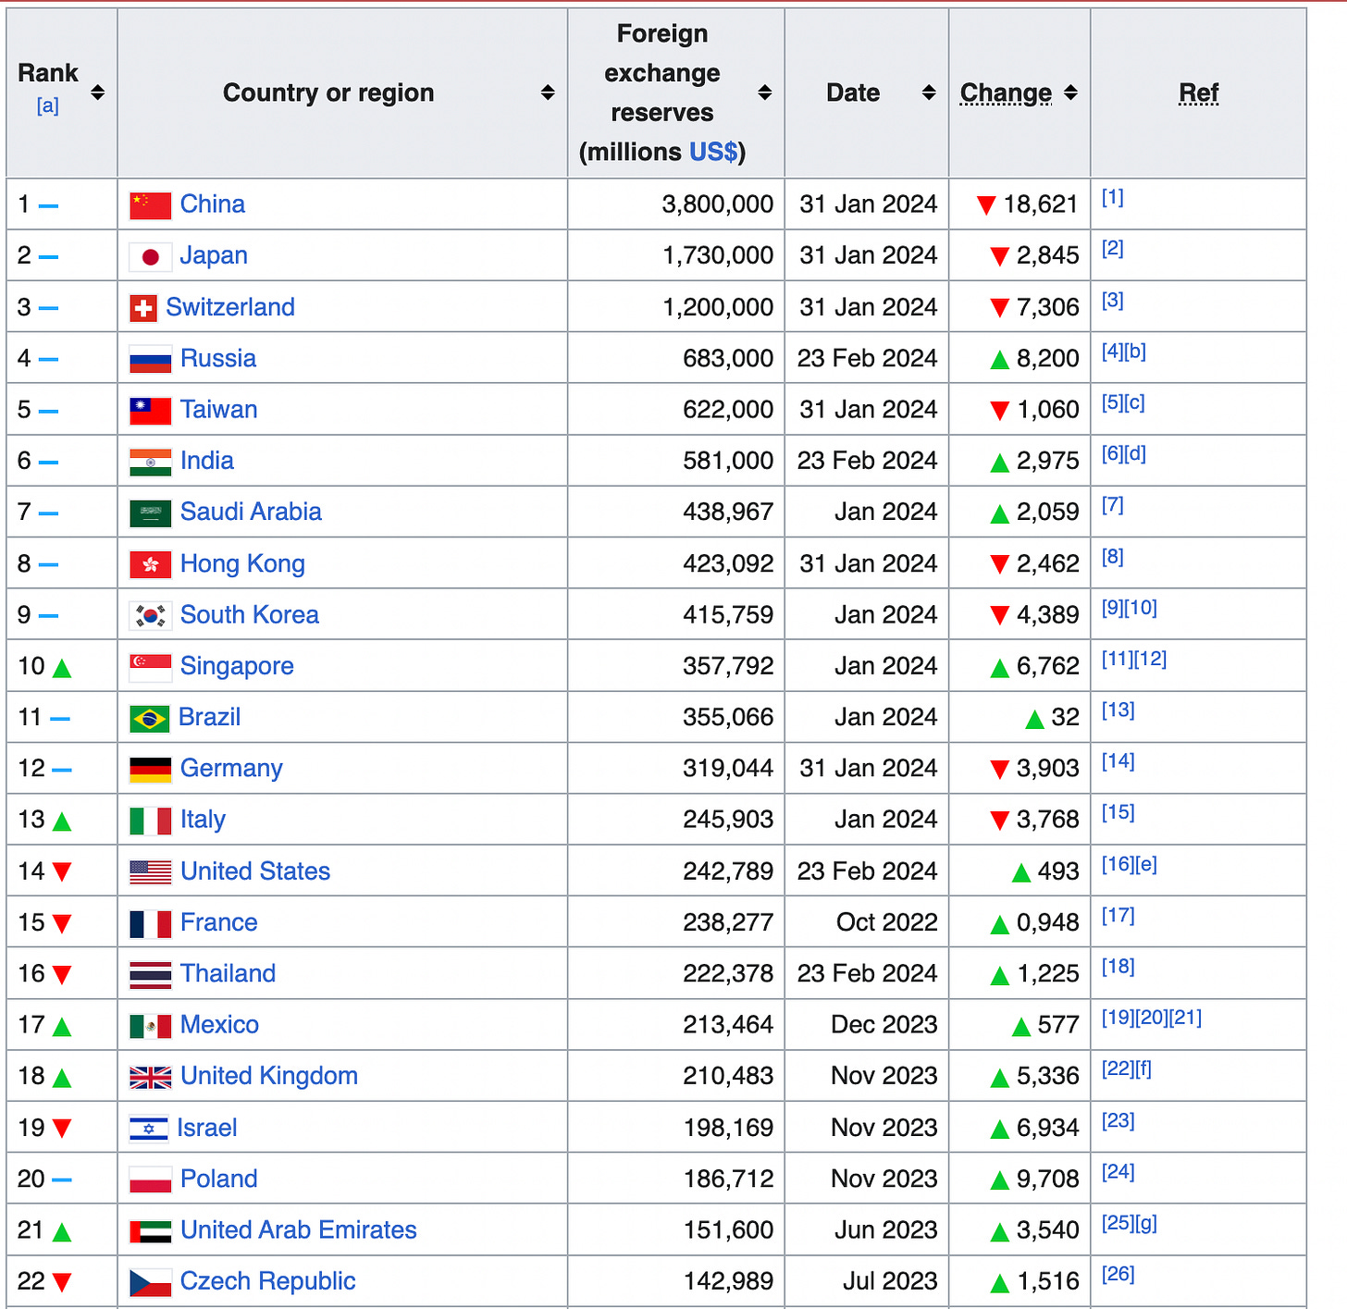Screen dimensions: 1347x1309
Task: Sort by Date column arrows
Action: pos(929,93)
